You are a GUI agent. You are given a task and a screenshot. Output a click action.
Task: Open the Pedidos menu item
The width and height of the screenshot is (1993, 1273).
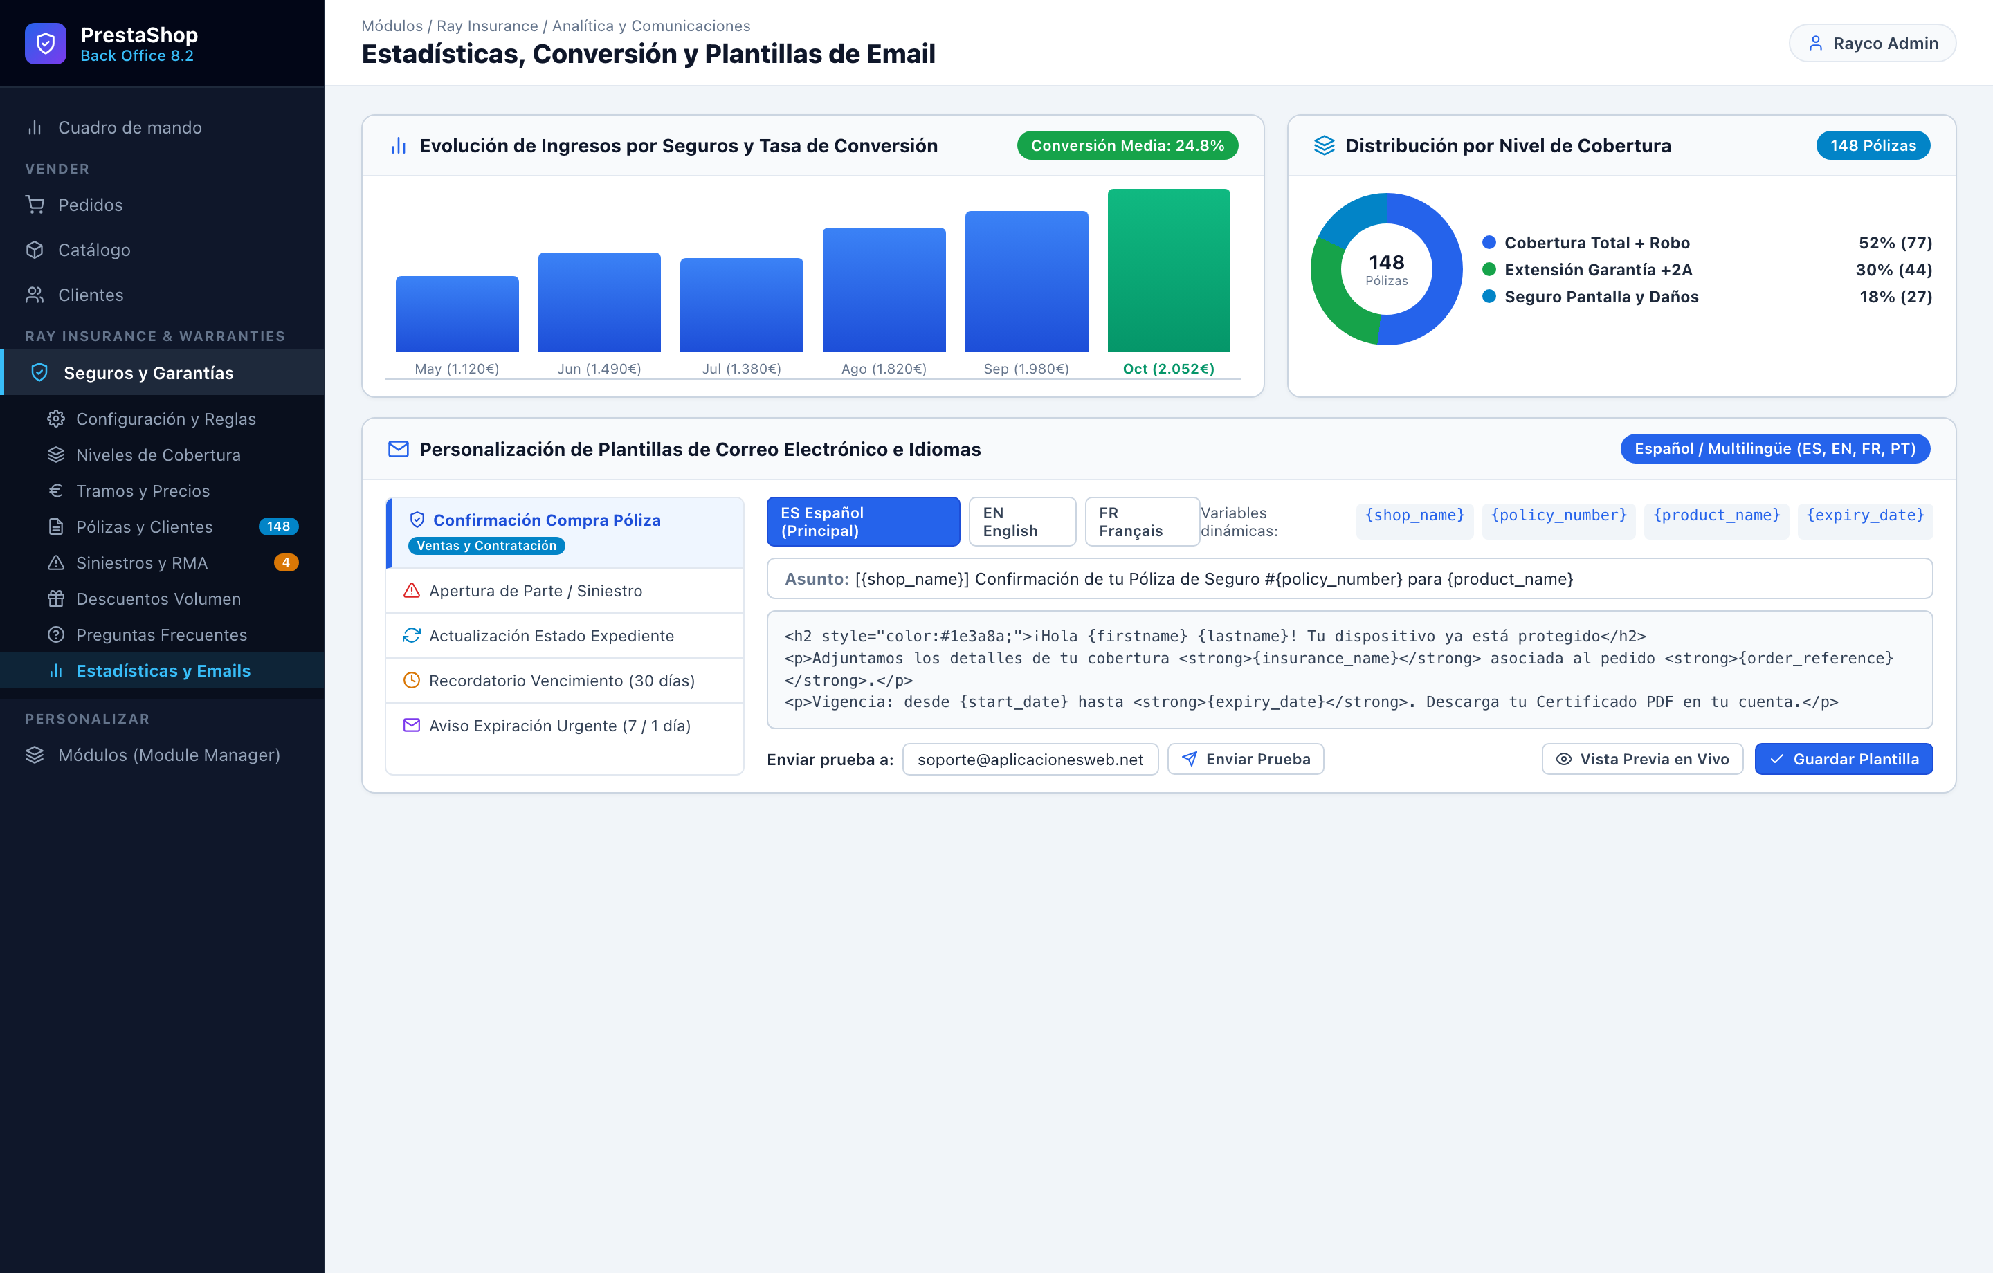pos(162,205)
